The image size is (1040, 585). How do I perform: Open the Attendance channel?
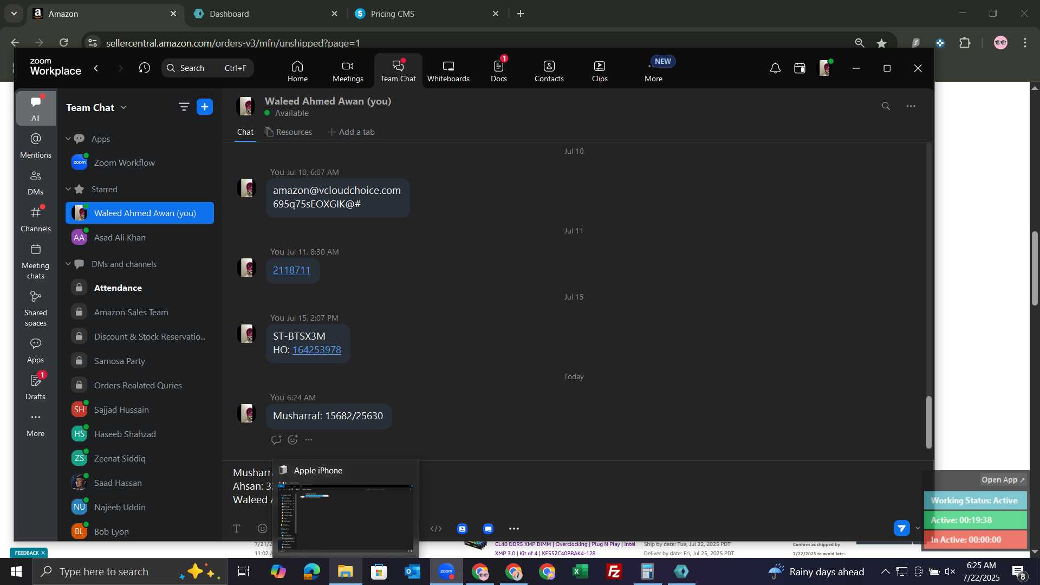140,288
